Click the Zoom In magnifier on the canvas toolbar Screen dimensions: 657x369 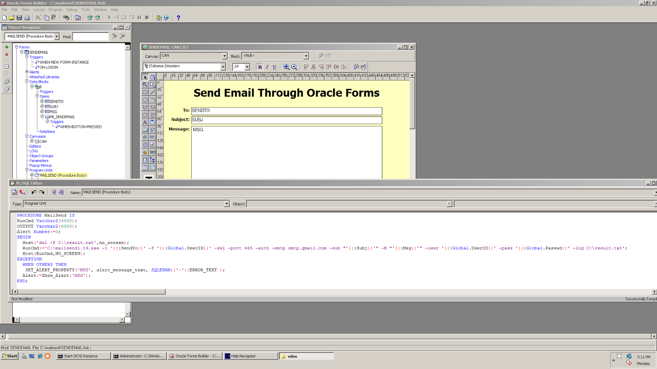click(x=287, y=66)
